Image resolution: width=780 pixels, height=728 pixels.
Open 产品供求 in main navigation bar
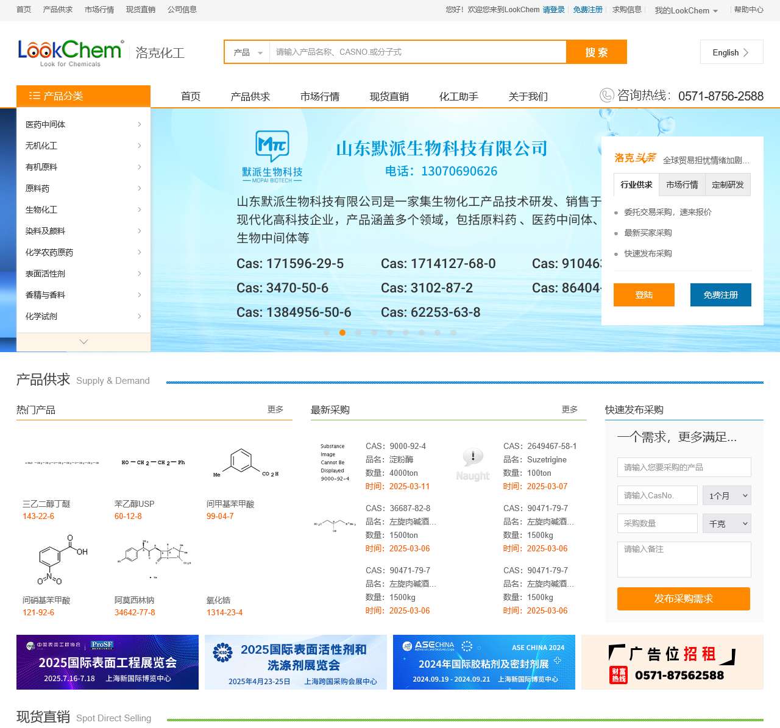(x=250, y=96)
